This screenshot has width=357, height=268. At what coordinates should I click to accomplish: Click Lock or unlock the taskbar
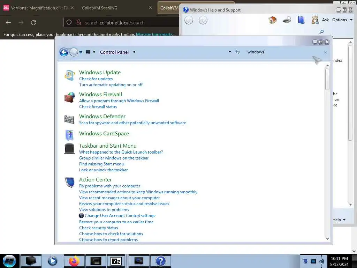tap(103, 170)
